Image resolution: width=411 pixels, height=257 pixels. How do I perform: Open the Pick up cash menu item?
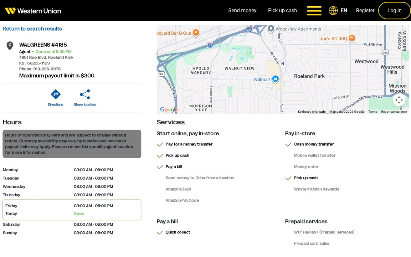point(282,11)
